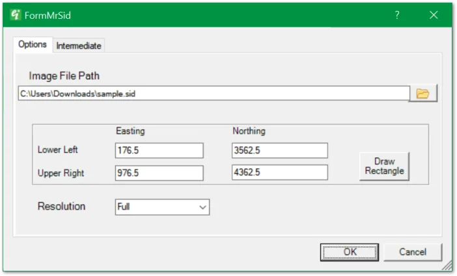Screen dimensions: 457x276
Task: Click the Resolution label text
Action: tap(62, 207)
